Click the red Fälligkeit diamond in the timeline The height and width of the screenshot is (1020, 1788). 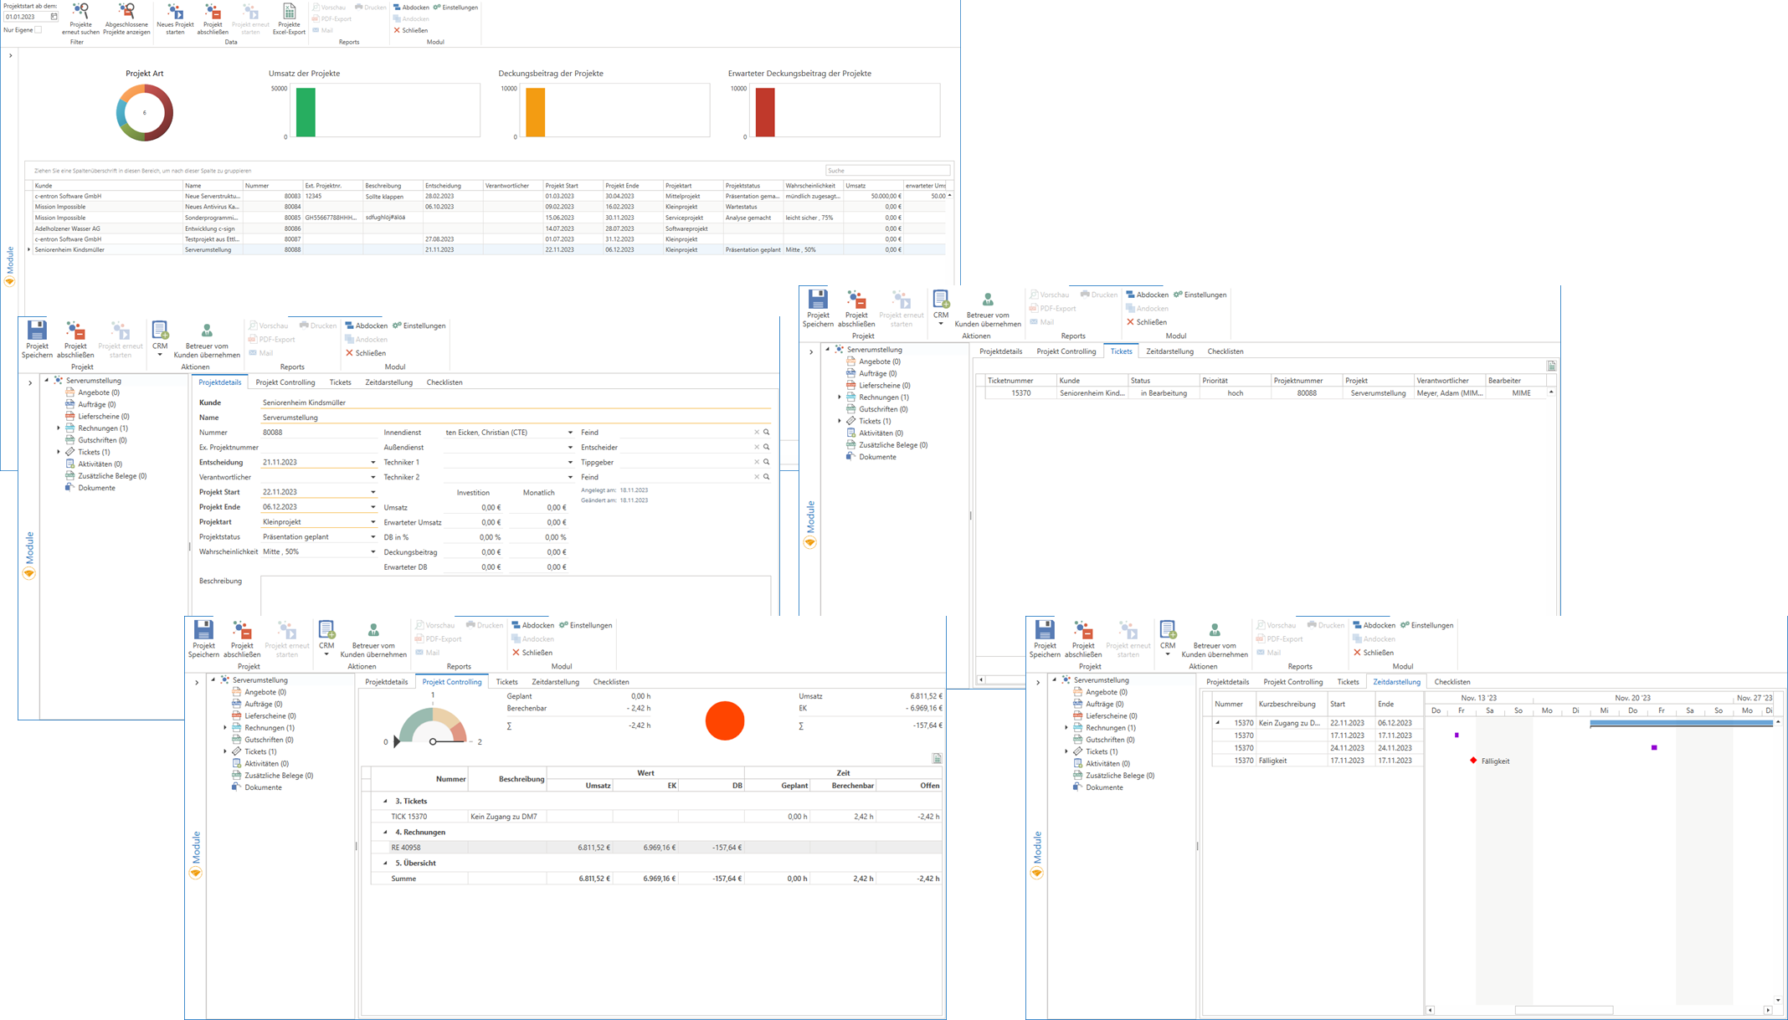click(1473, 761)
